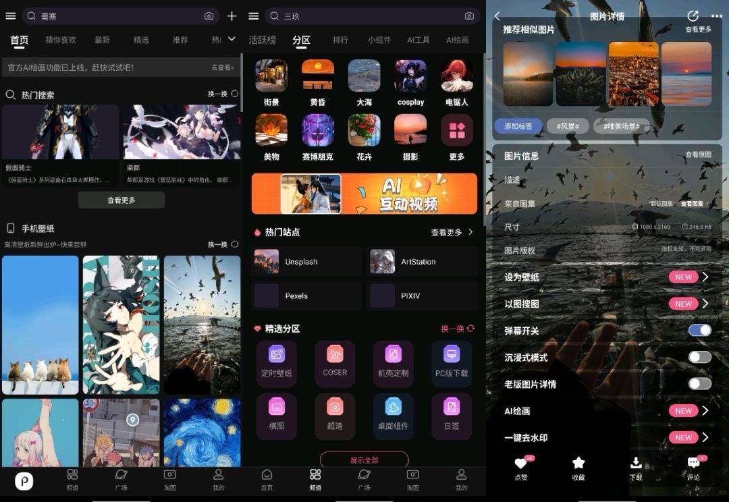Open the Unsplash site entry
Image resolution: width=729 pixels, height=502 pixels.
[306, 262]
